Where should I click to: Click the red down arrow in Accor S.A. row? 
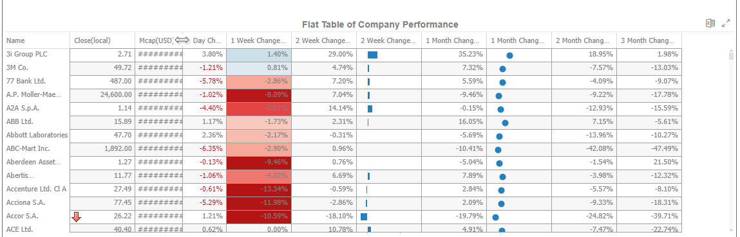click(x=77, y=217)
